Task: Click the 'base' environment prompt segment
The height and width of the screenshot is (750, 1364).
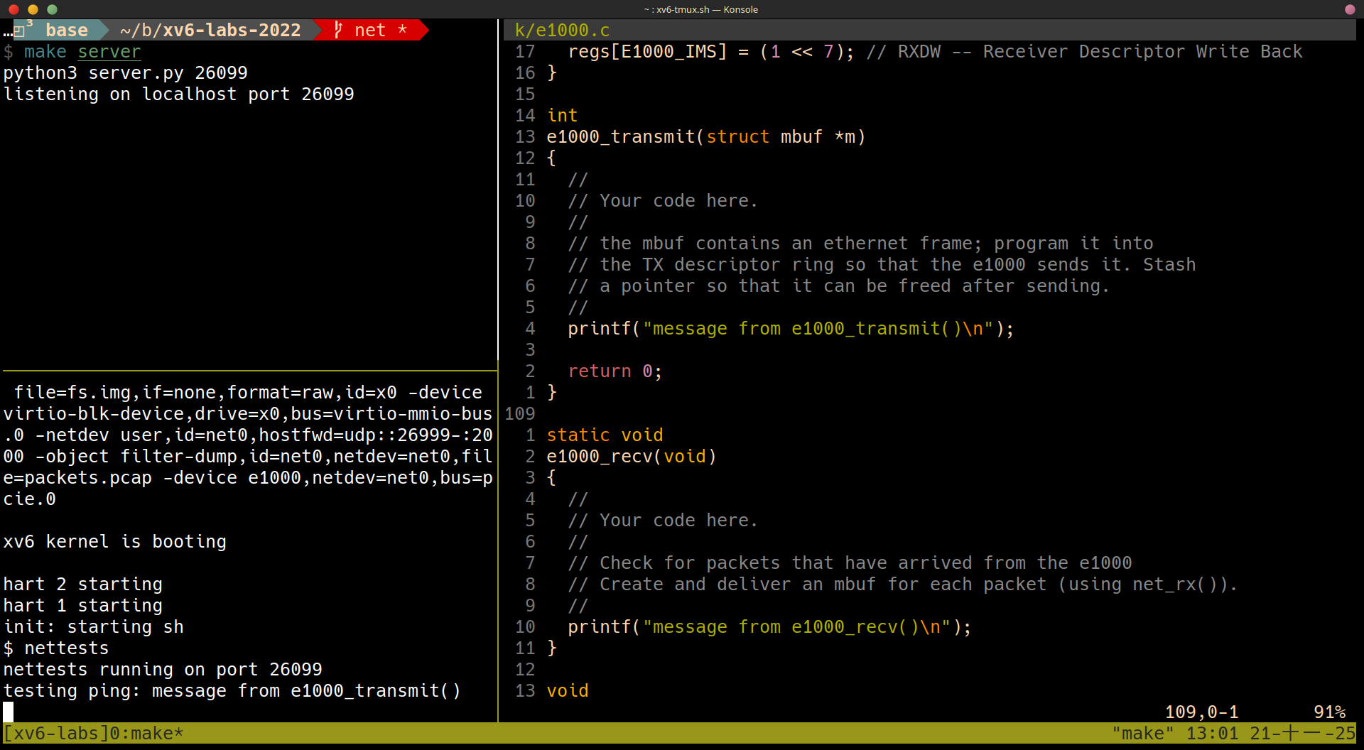Action: point(67,31)
